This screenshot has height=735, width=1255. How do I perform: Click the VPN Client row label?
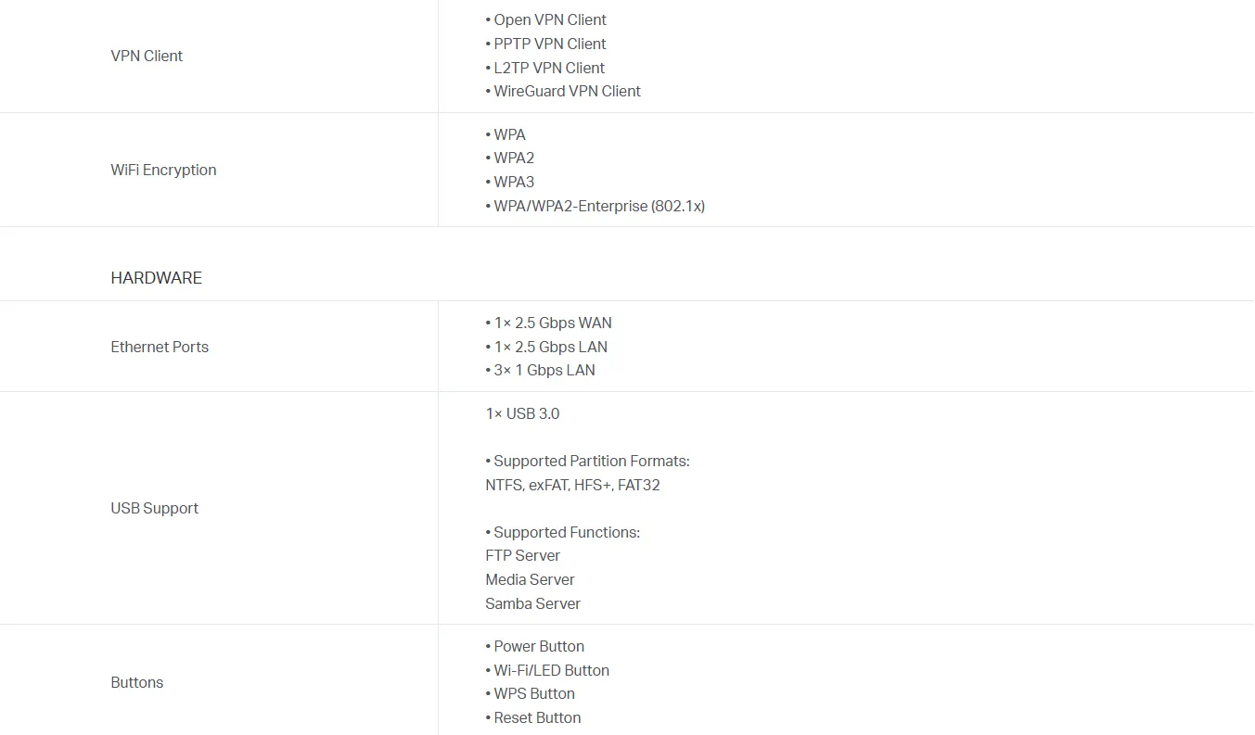pos(147,56)
